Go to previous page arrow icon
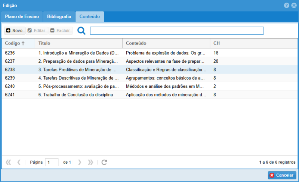 click(19, 162)
